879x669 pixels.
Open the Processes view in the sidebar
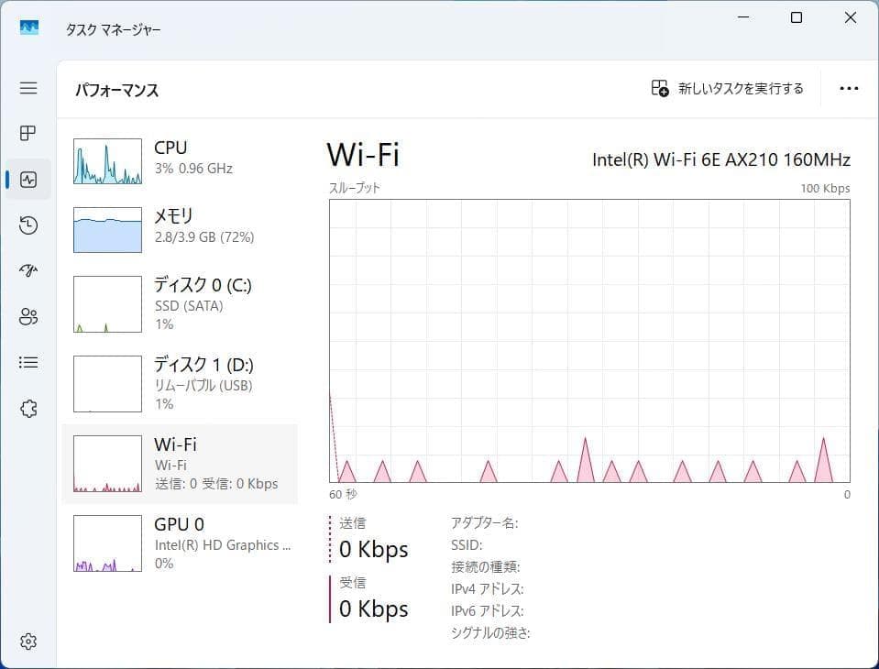(x=27, y=134)
